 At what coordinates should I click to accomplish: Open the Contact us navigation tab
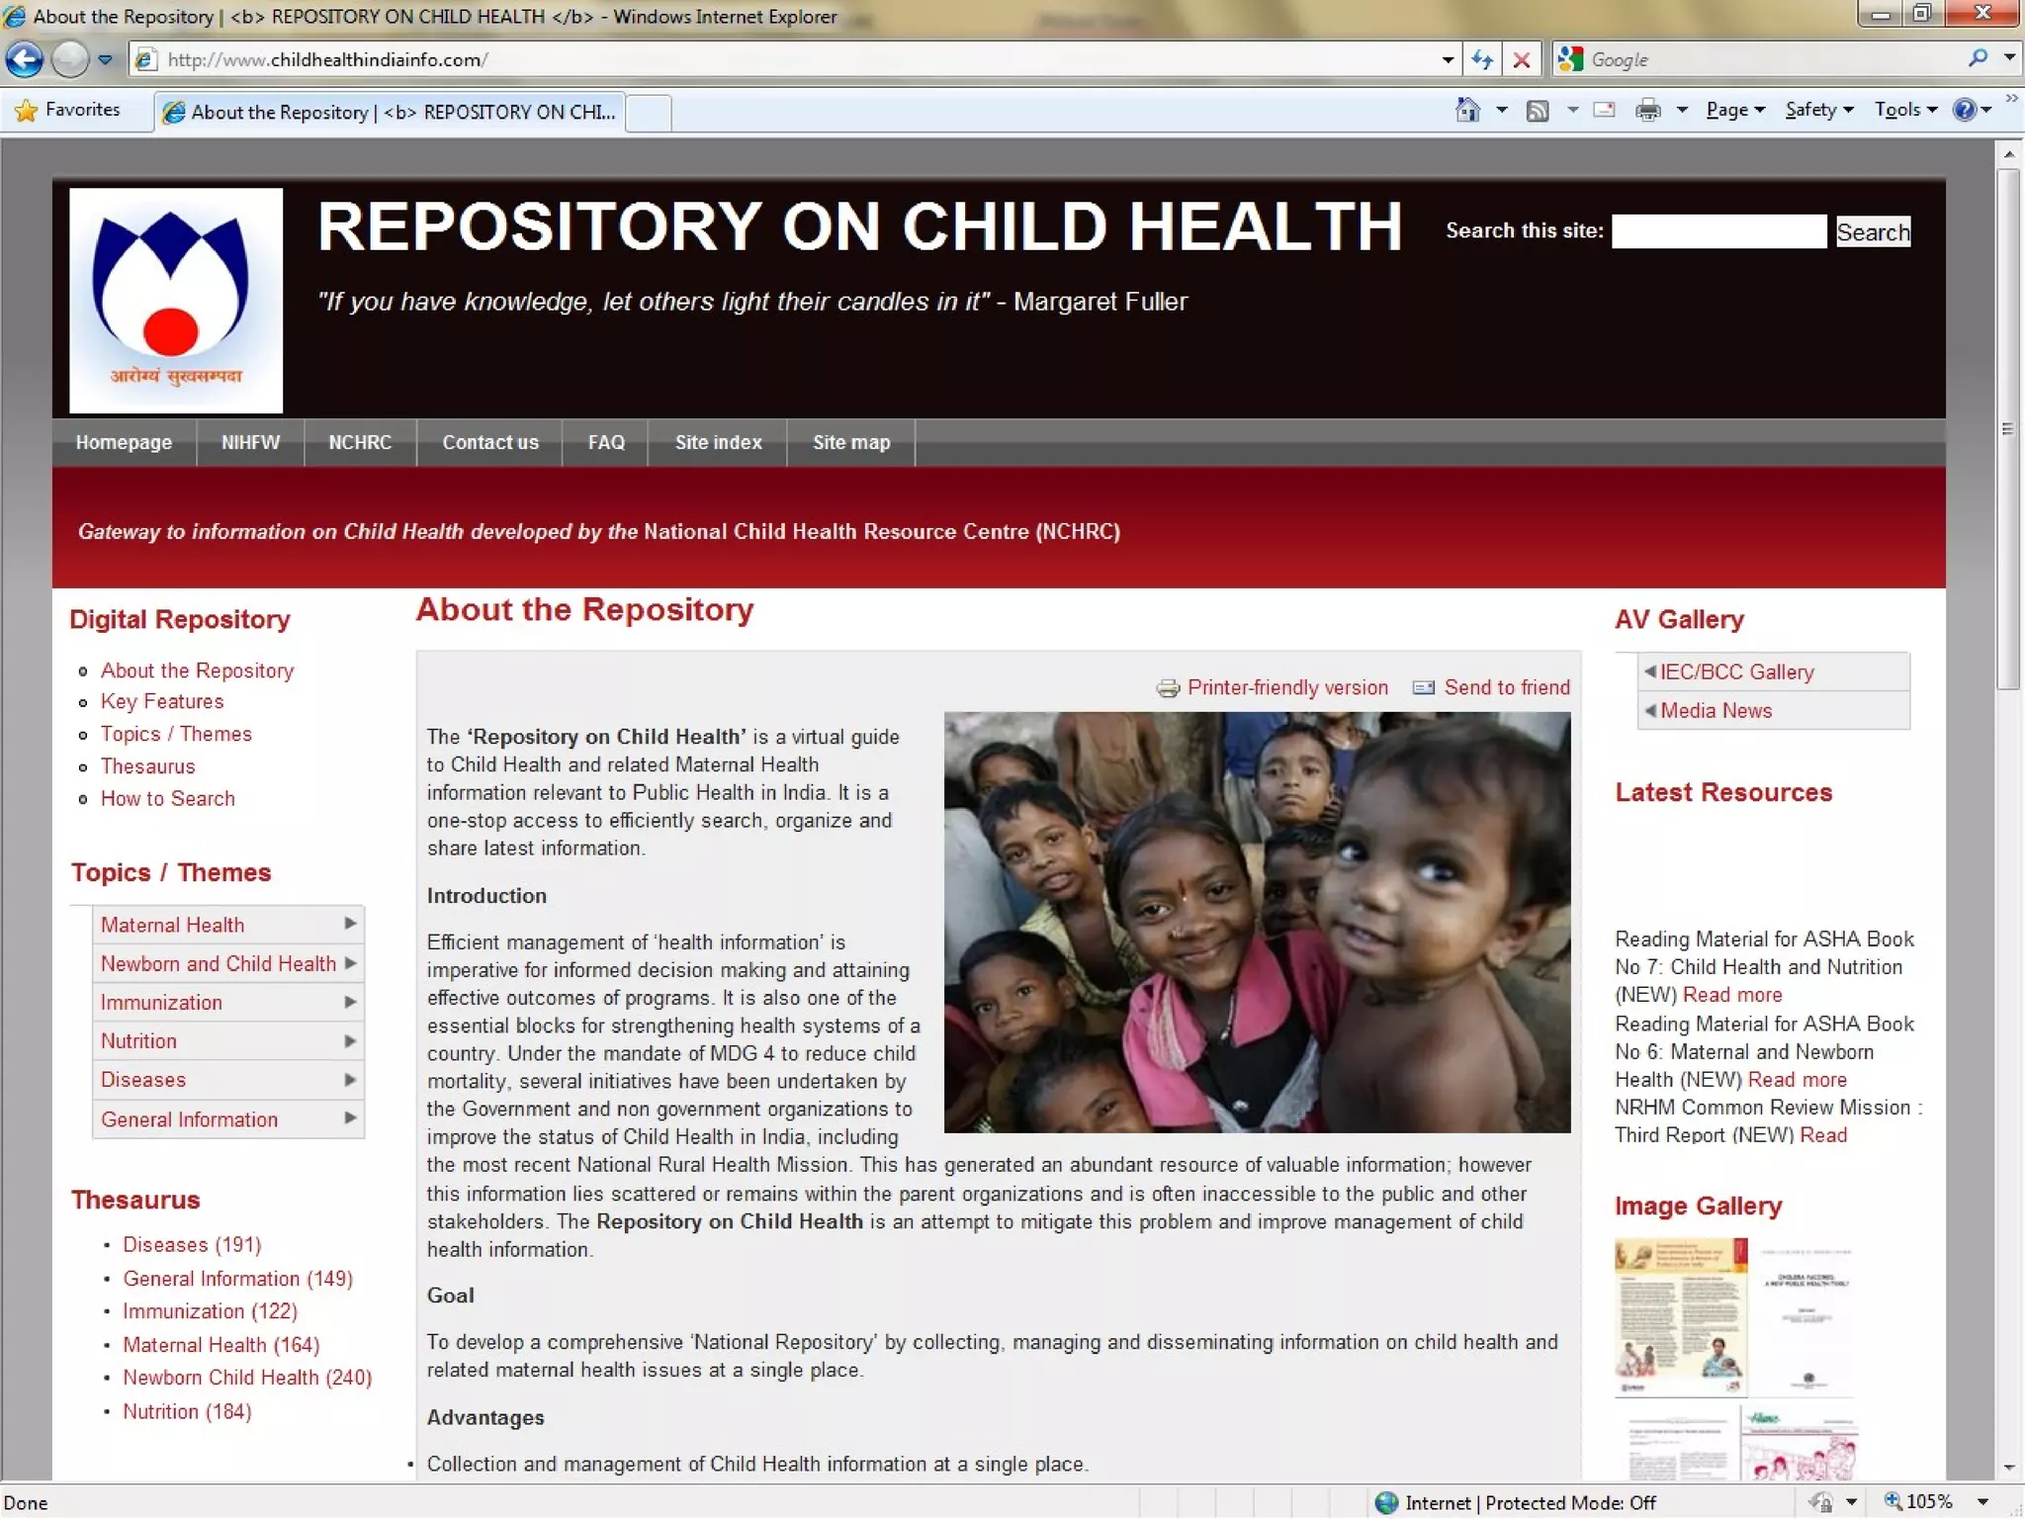[x=489, y=442]
